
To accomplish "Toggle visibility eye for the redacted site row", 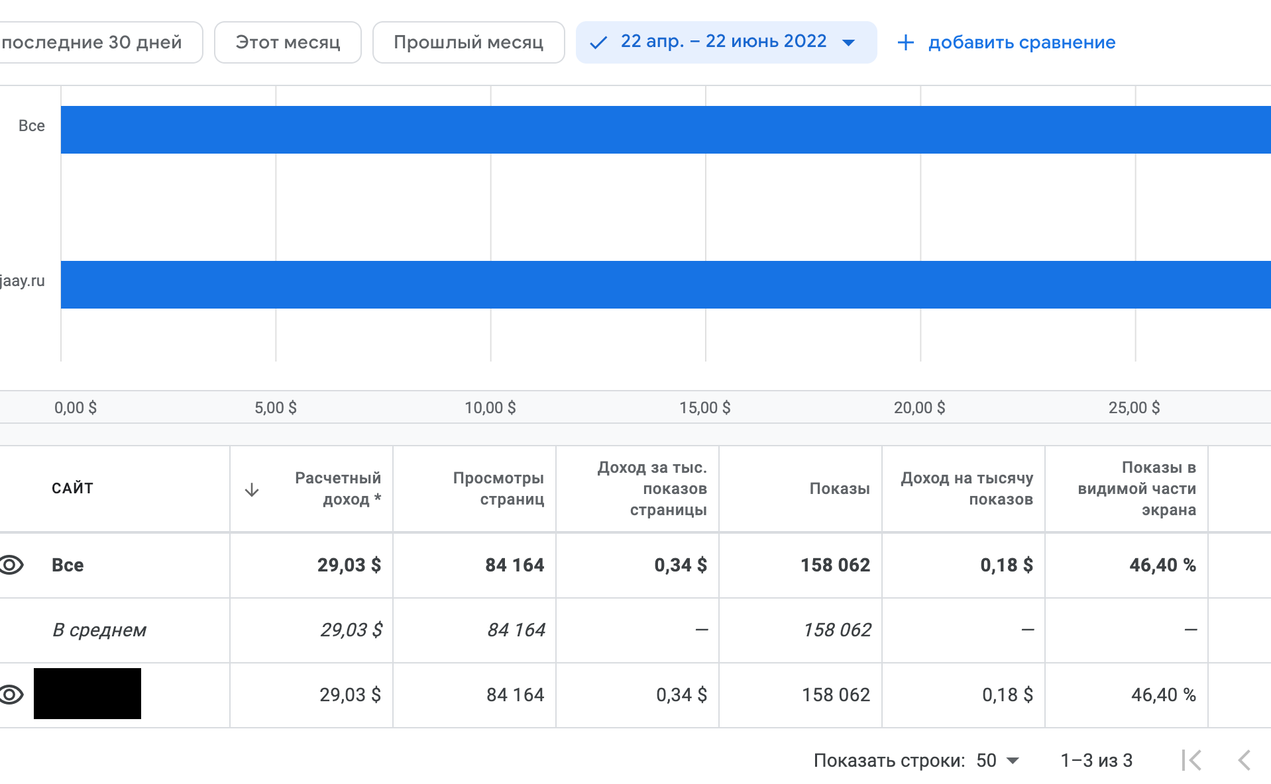I will [x=11, y=695].
